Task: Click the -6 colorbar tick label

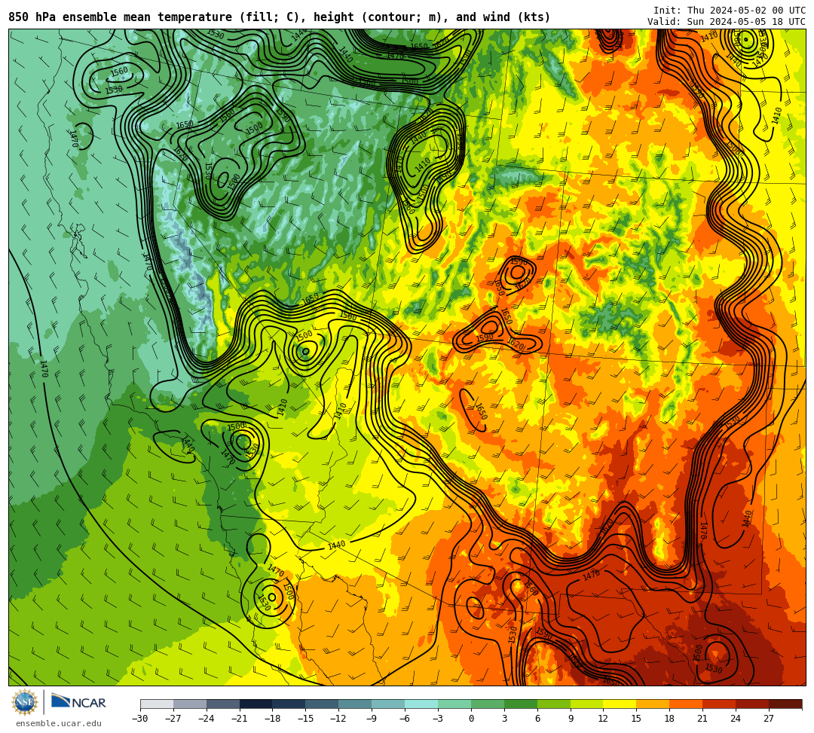Action: click(405, 719)
